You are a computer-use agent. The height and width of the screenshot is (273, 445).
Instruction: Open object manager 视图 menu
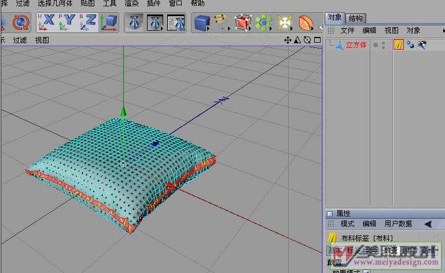tap(391, 31)
